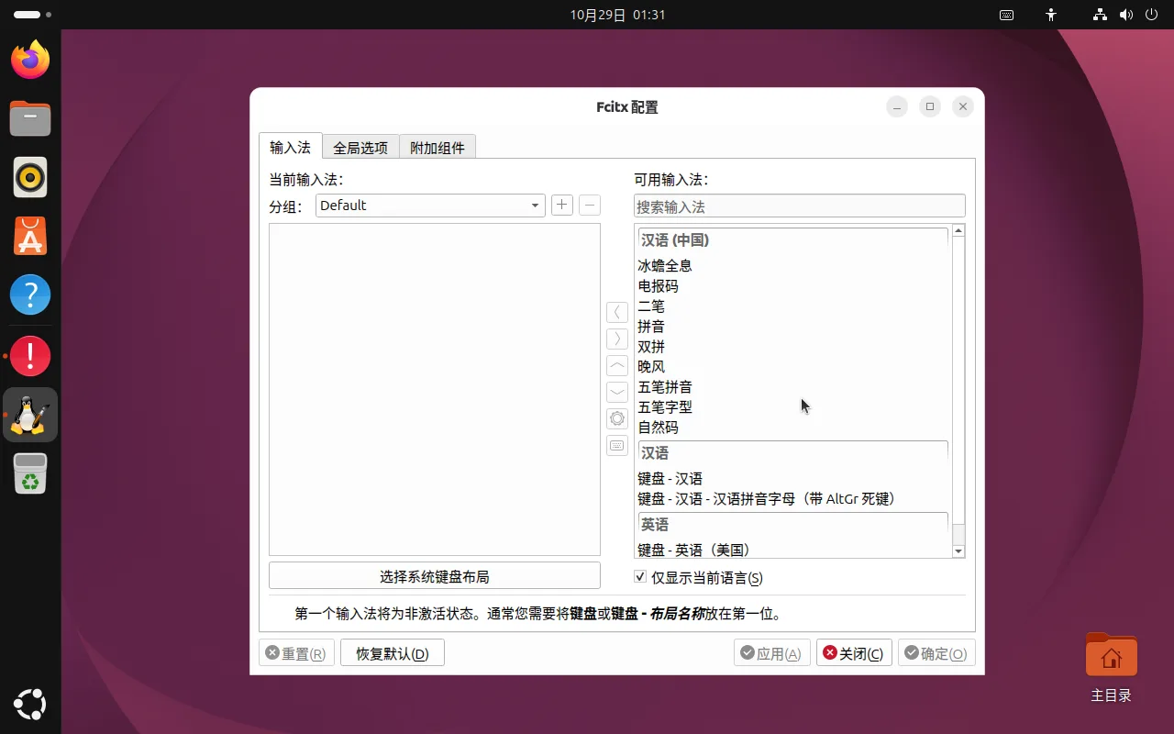Click the remove group minus icon
This screenshot has width=1174, height=734.
[x=590, y=206]
